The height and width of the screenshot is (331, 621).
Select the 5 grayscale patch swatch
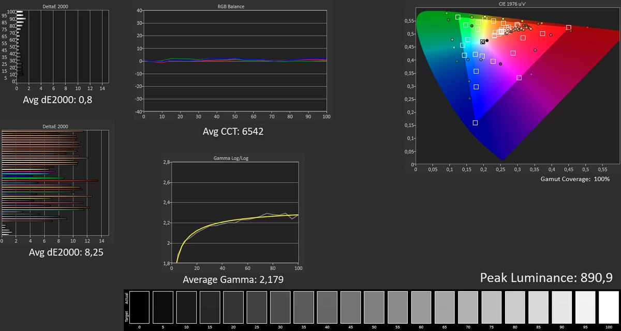click(163, 307)
